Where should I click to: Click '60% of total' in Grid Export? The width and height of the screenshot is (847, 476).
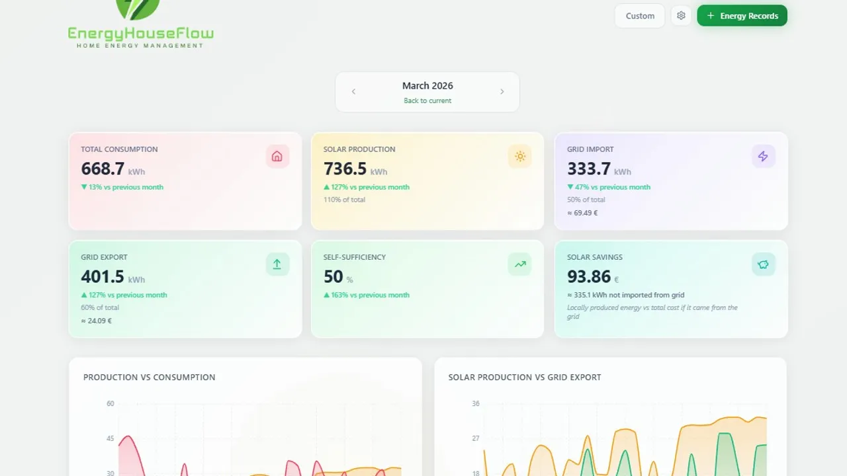coord(100,307)
